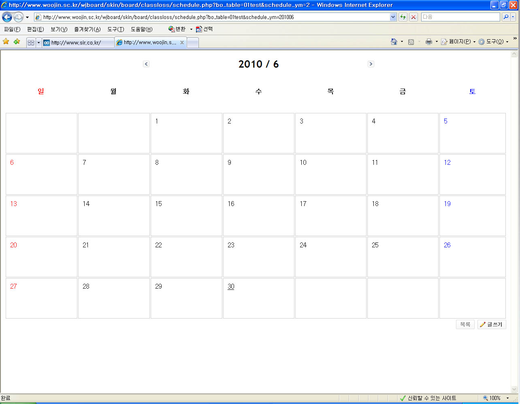Click the 완료 status bar text

click(x=6, y=398)
